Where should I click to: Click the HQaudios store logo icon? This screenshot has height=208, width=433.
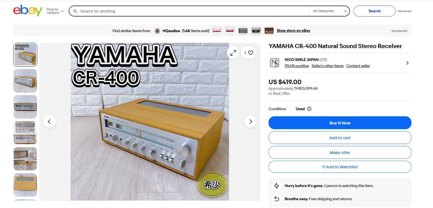pos(157,31)
